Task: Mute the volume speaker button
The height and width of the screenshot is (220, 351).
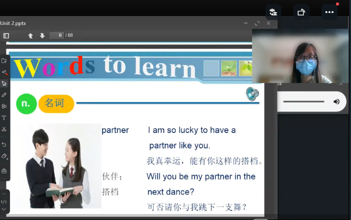Action: 336,102
